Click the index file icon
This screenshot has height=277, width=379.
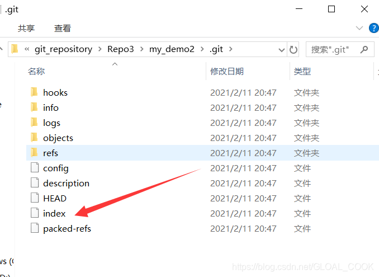[x=35, y=213]
